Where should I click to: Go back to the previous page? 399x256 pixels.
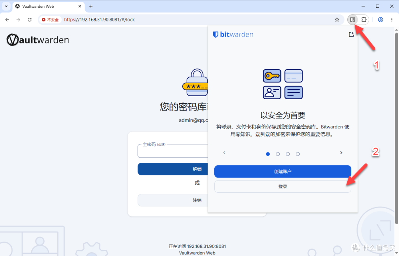tap(7, 20)
